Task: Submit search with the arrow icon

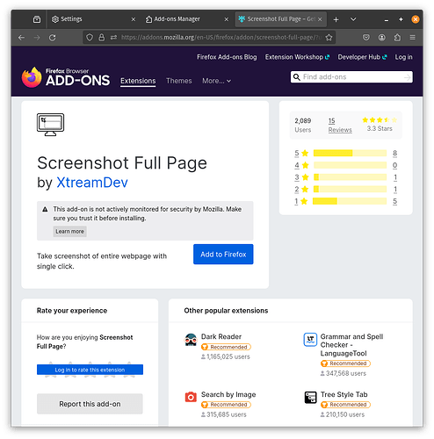Action: [407, 77]
